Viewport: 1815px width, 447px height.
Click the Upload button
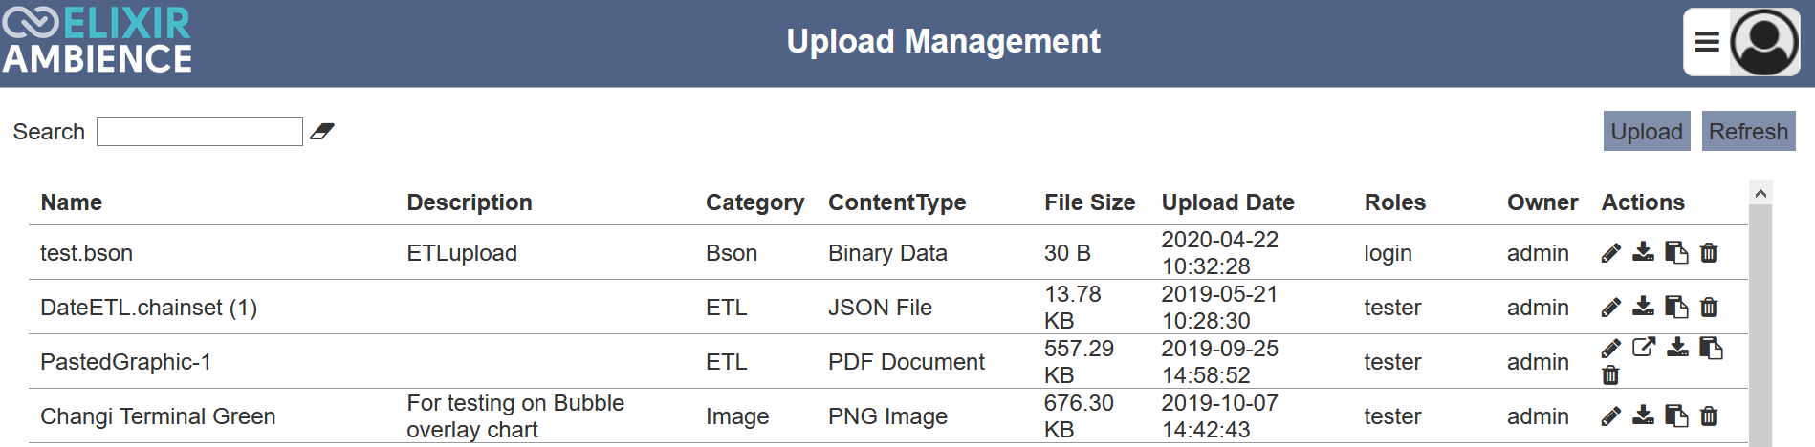tap(1647, 131)
